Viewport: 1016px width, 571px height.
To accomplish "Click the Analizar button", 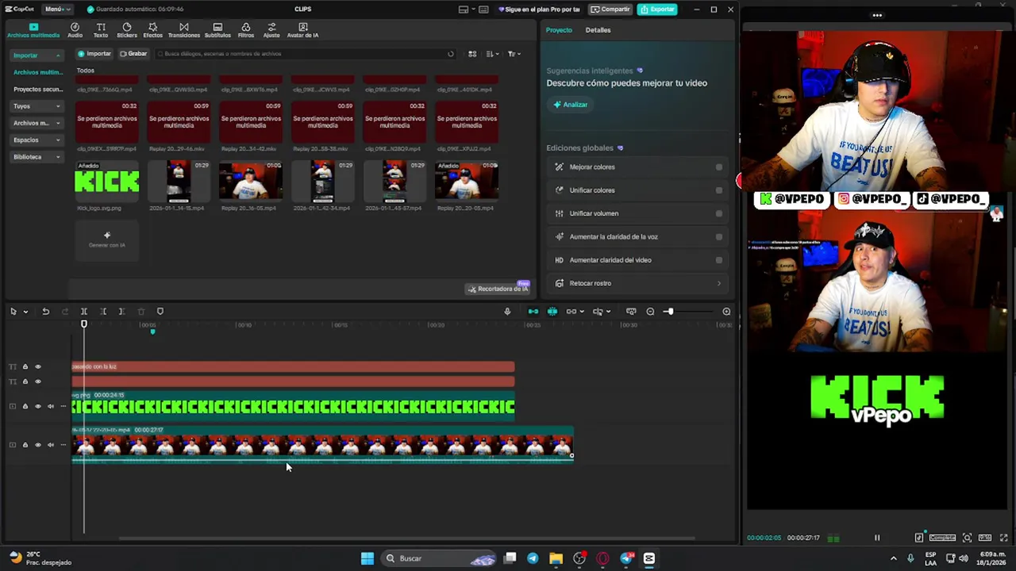I will pyautogui.click(x=570, y=105).
